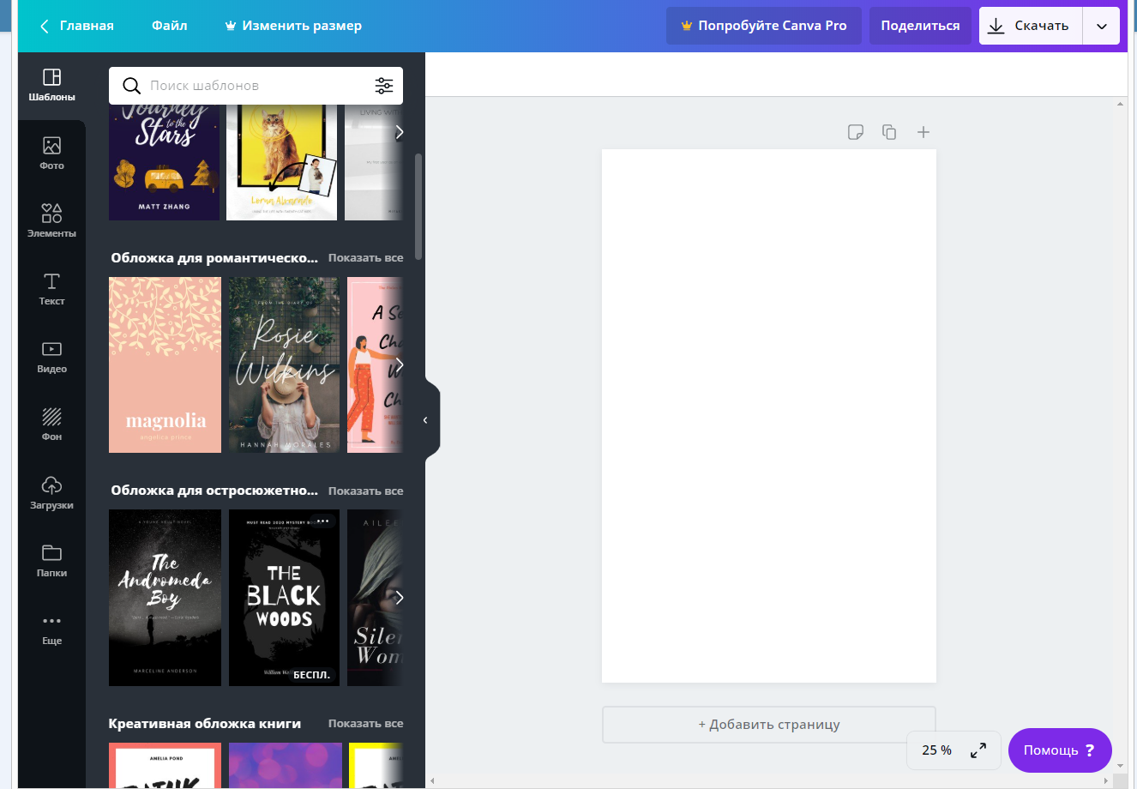Image resolution: width=1137 pixels, height=789 pixels.
Task: Collapse the templates side panel
Action: tap(426, 420)
